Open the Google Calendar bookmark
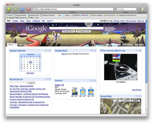The width and height of the screenshot is (153, 124). (x=47, y=15)
